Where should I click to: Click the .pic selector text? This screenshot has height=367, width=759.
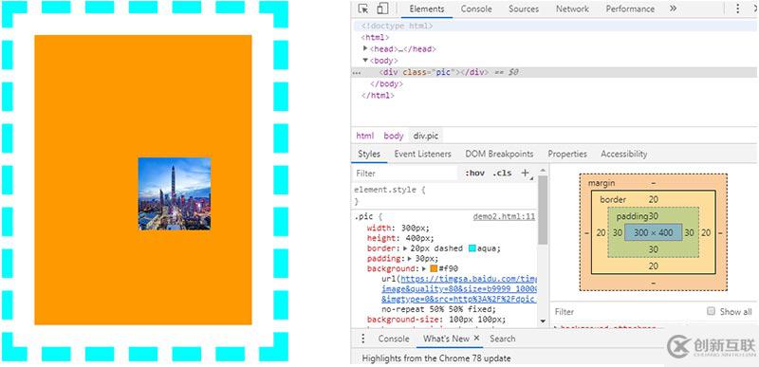[363, 216]
